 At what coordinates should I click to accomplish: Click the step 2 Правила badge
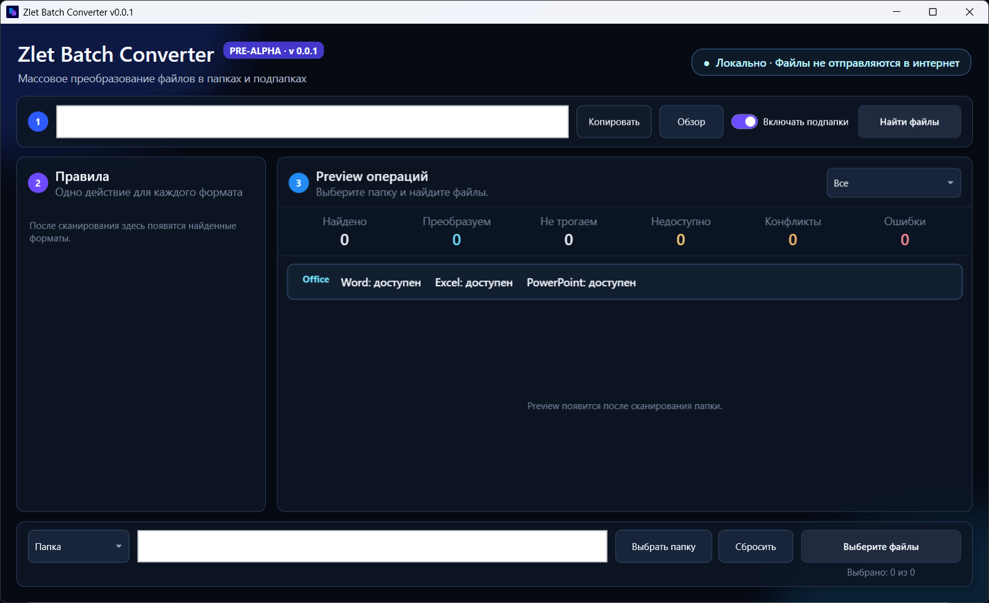click(x=38, y=183)
